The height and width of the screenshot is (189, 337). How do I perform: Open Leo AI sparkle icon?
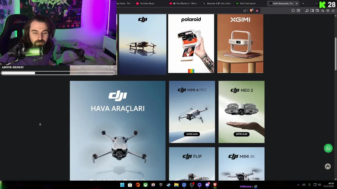coord(323,10)
